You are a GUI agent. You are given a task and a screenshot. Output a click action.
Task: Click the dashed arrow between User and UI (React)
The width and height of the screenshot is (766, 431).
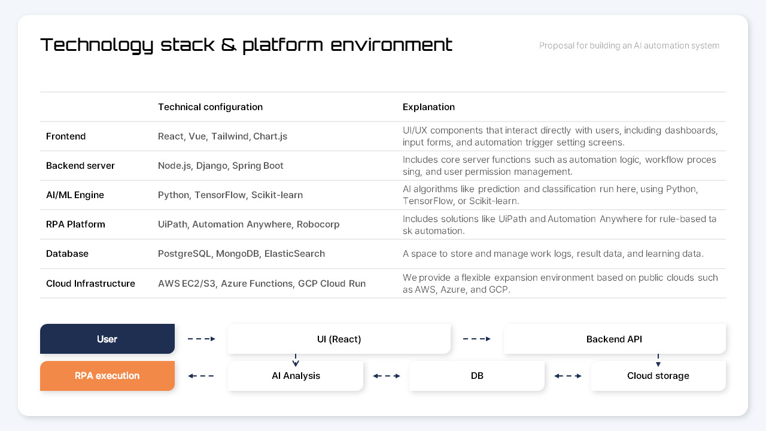[x=201, y=339]
